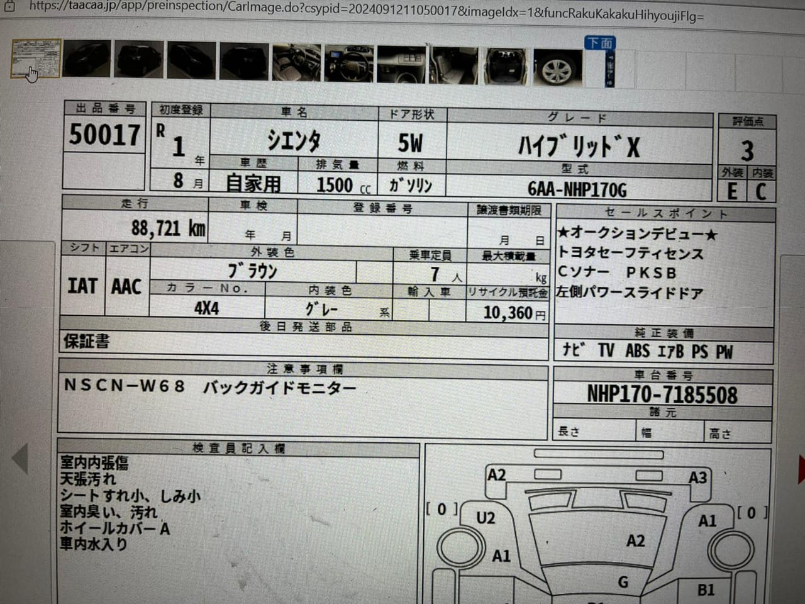Select the first car exterior thumbnail

[87, 60]
